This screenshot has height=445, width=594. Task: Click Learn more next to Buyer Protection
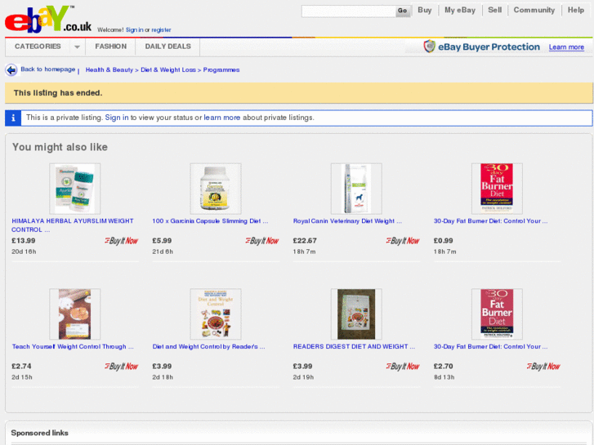566,47
